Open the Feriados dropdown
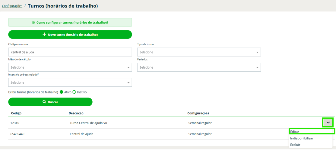This screenshot has width=336, height=150. (199, 67)
